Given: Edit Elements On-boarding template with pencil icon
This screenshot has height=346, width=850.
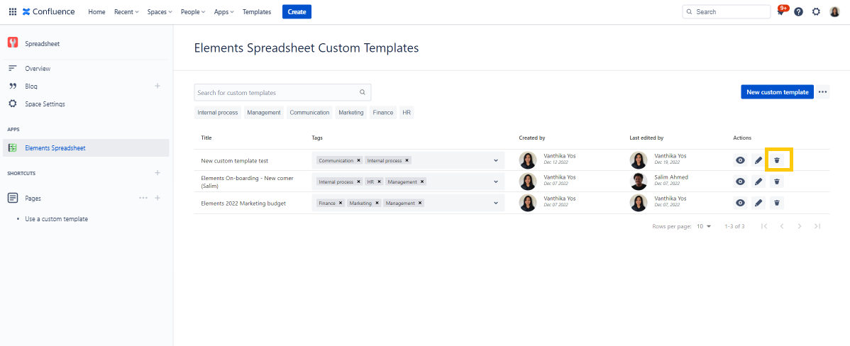Looking at the screenshot, I should click(758, 182).
